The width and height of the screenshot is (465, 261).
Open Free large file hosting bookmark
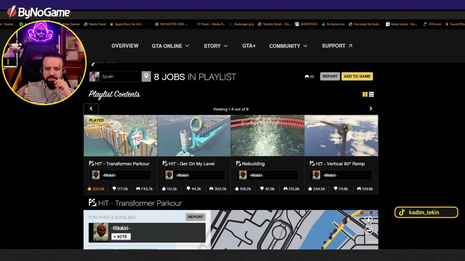[365, 24]
